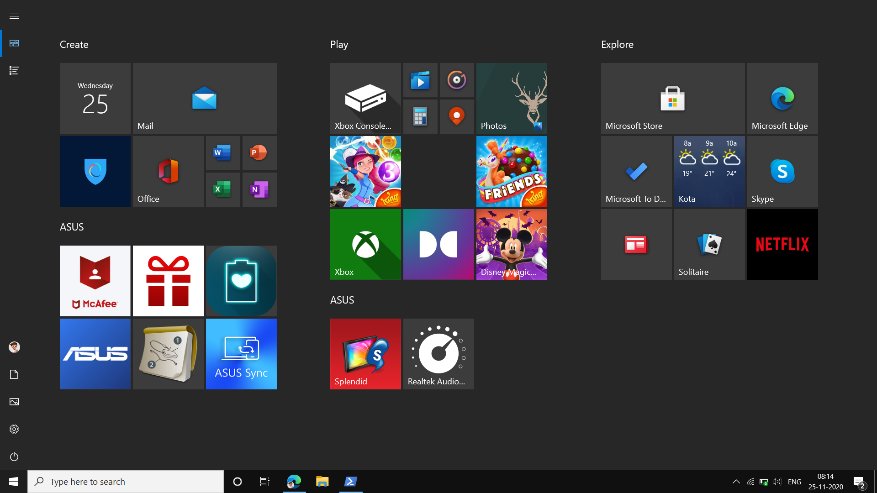Open the McAfee tile

(x=95, y=281)
